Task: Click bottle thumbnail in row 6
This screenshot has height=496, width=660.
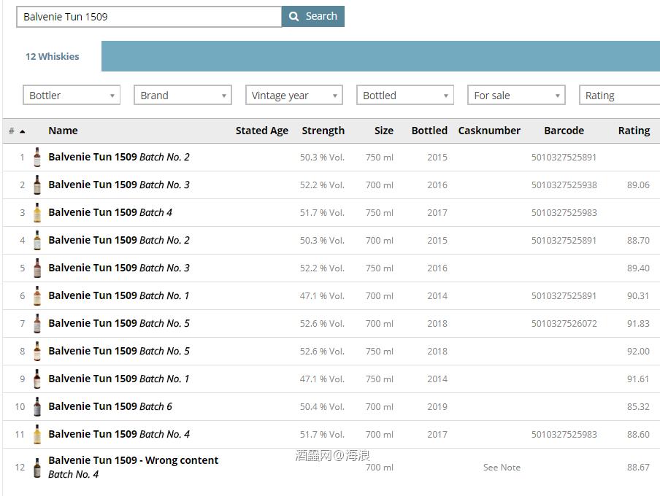Action: coord(37,295)
